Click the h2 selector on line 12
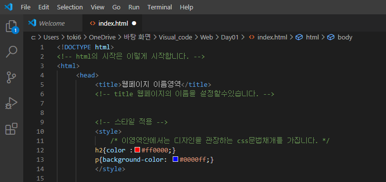 (x=99, y=150)
